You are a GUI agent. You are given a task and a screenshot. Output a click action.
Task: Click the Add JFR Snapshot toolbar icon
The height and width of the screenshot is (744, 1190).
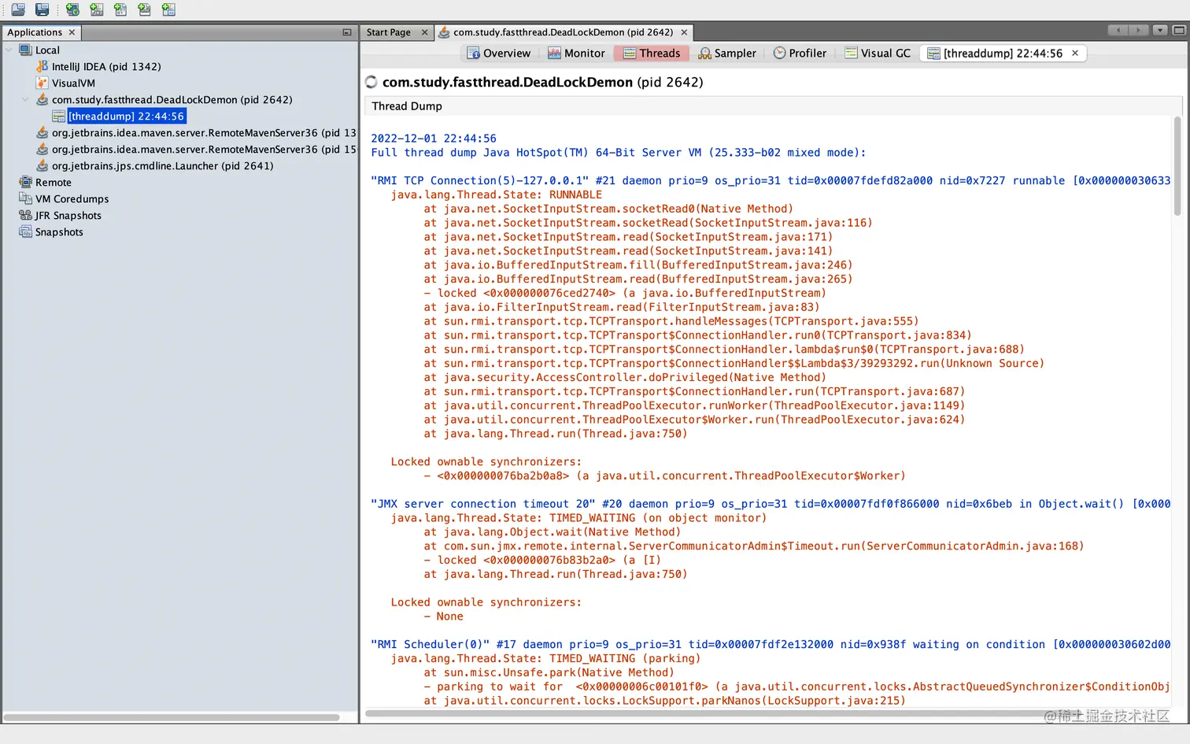pyautogui.click(x=144, y=9)
